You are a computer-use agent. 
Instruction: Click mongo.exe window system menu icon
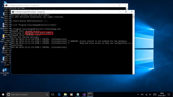13,12
